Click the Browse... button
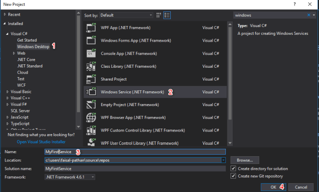This screenshot has height=192, width=319. point(245,160)
